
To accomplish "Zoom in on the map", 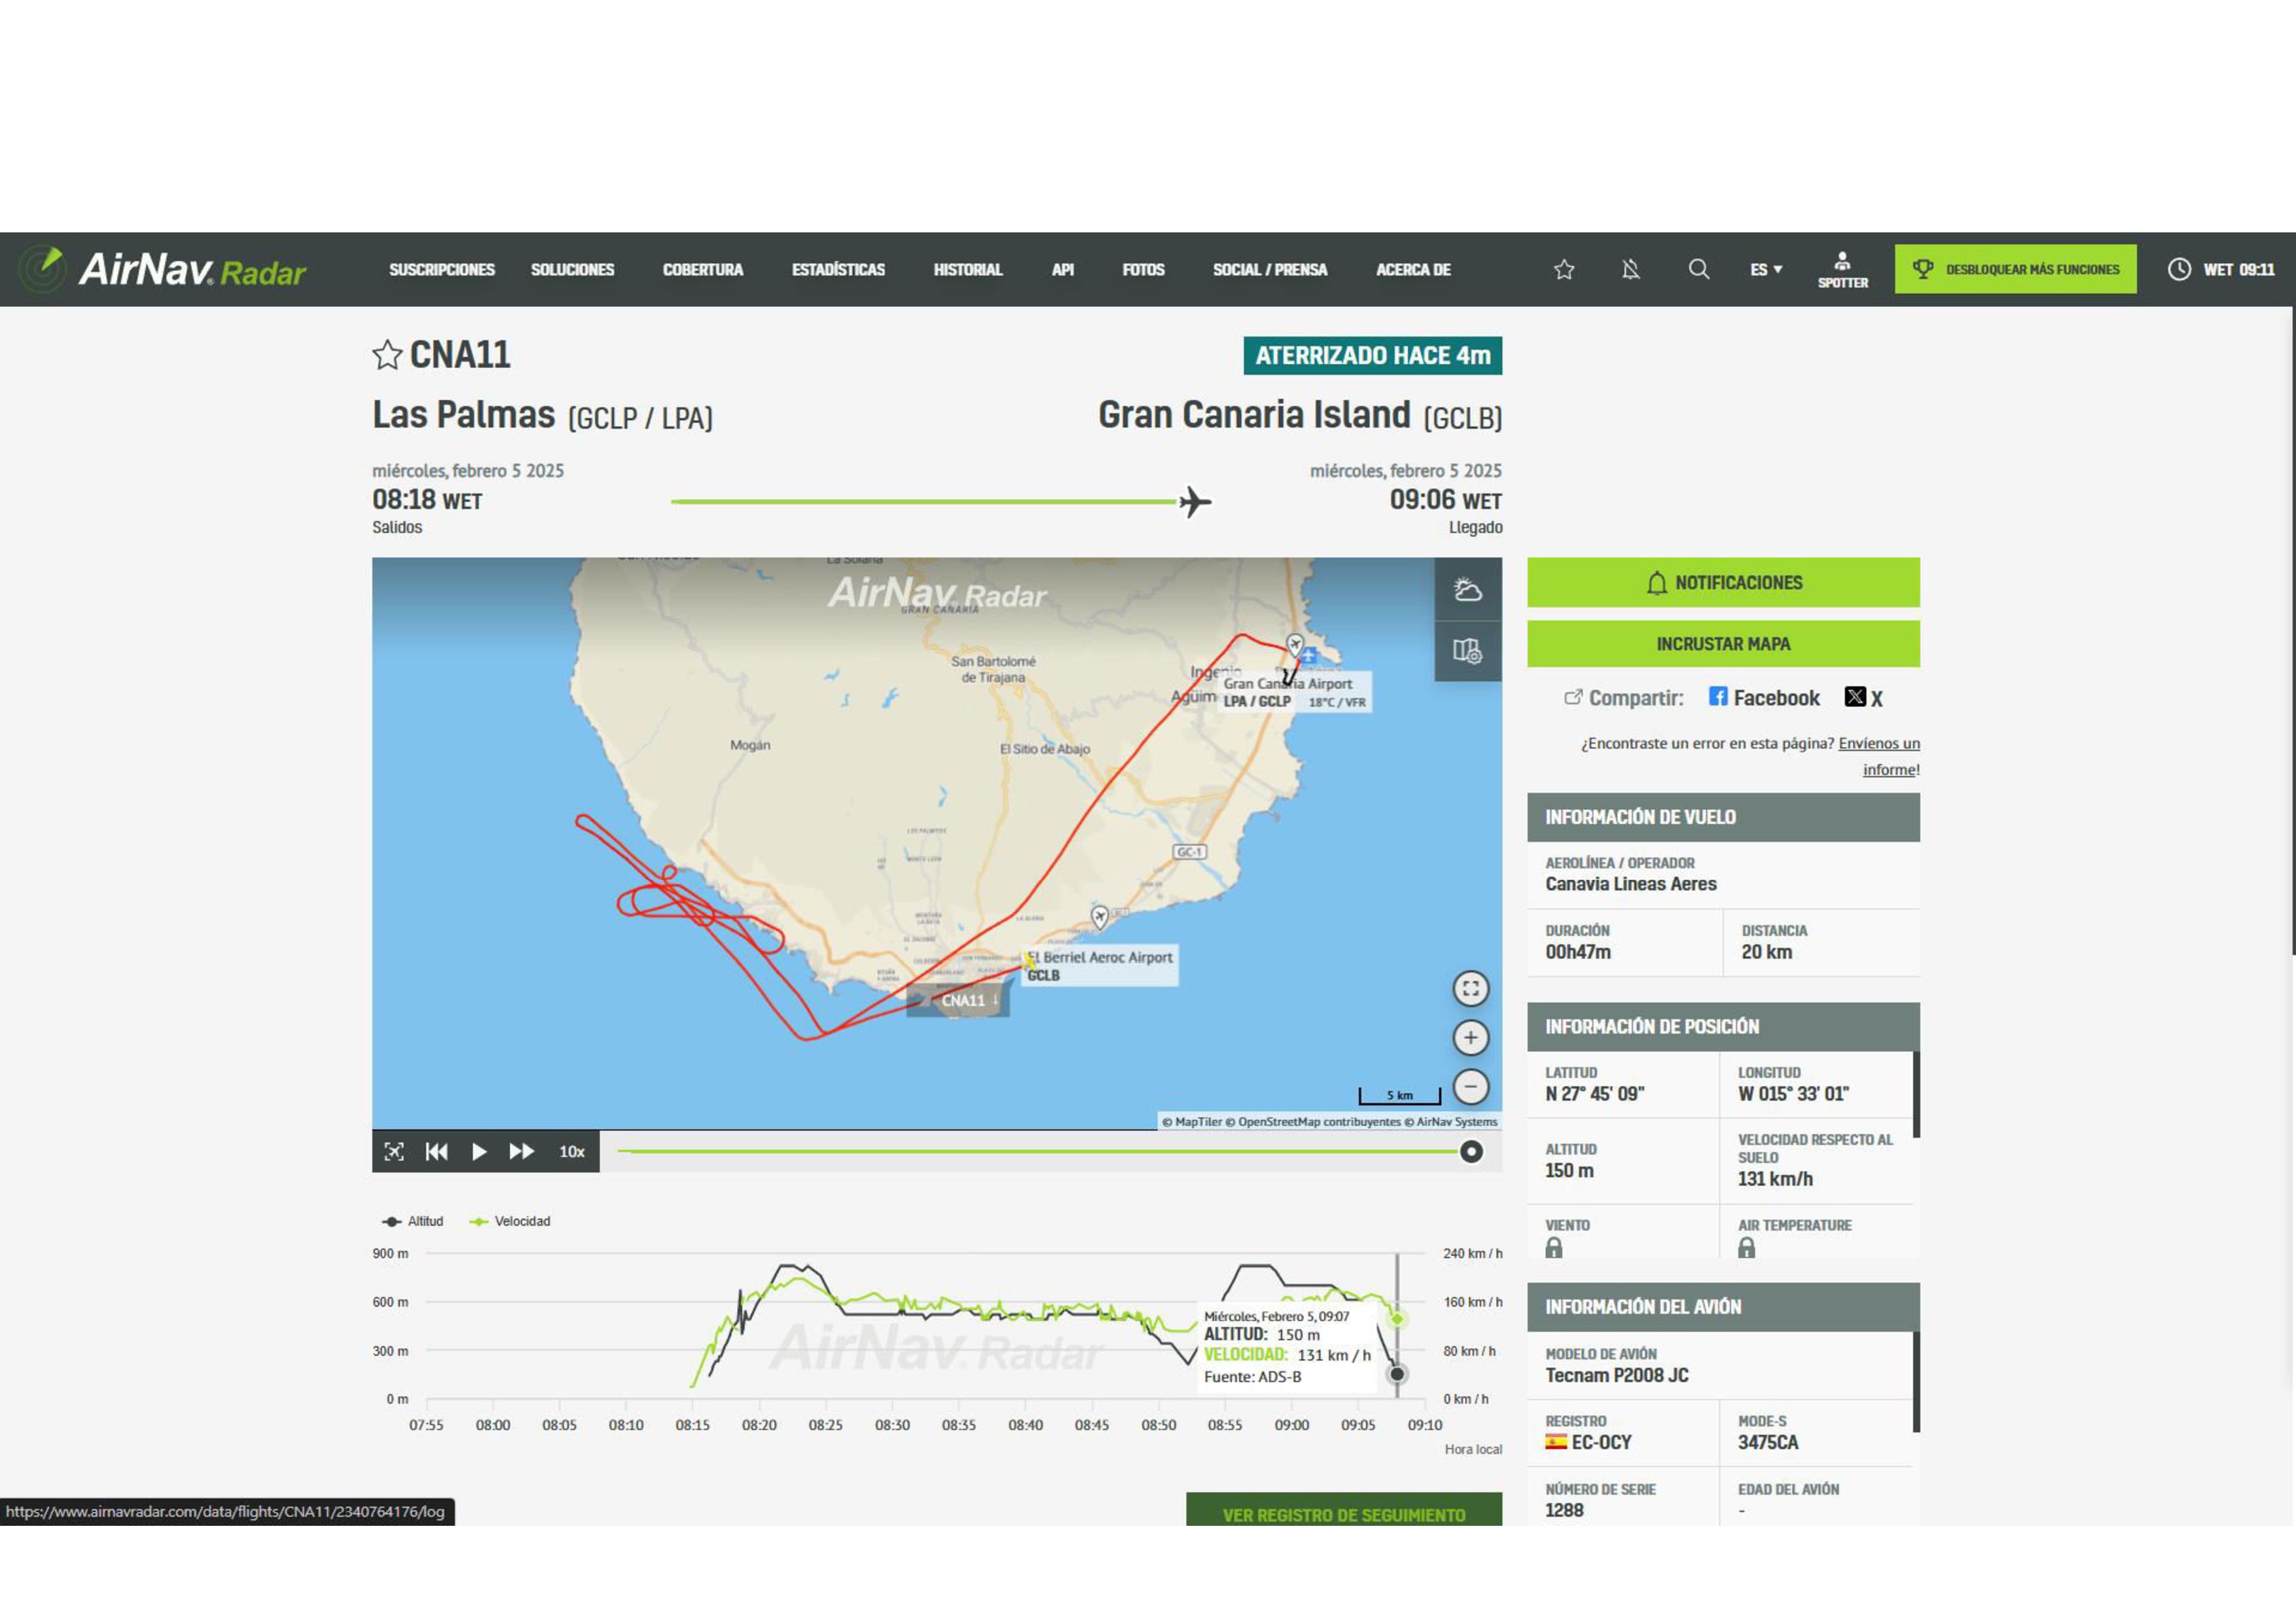I will pyautogui.click(x=1470, y=1038).
